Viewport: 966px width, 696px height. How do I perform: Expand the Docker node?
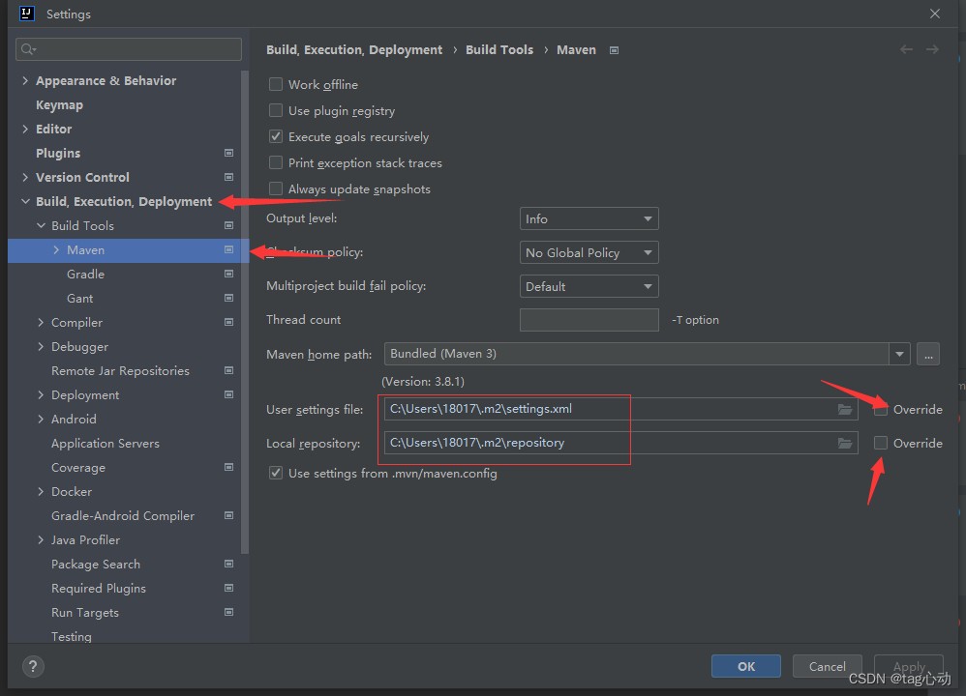tap(41, 491)
